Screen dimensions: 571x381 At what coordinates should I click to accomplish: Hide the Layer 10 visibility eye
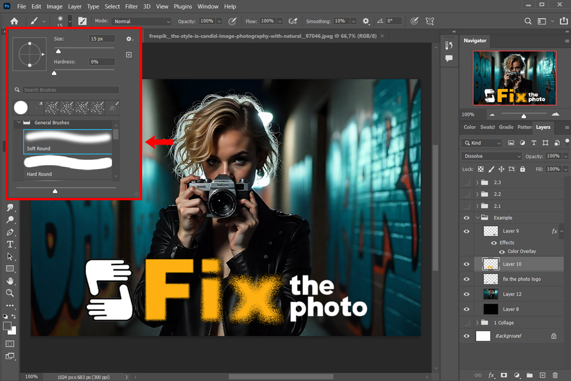tap(467, 264)
